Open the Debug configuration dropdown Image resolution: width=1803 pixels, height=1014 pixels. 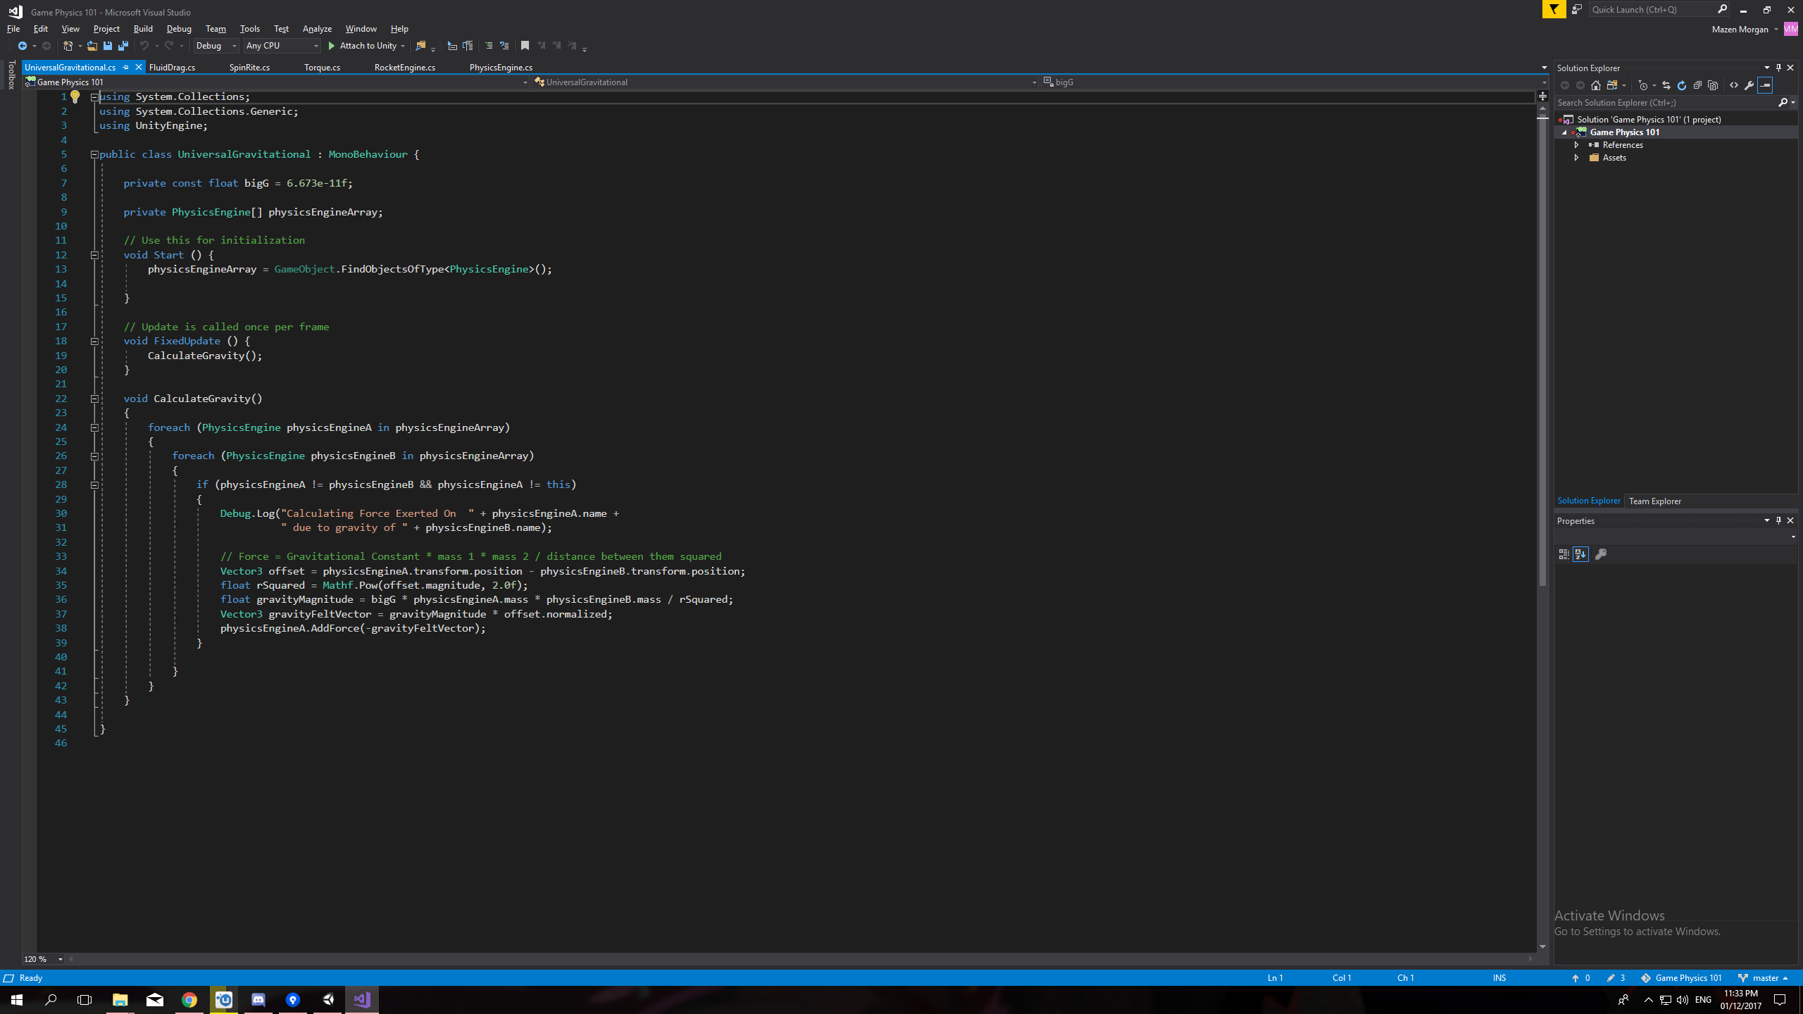click(x=216, y=46)
